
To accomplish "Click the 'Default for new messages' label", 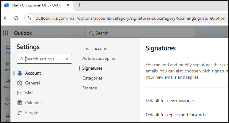I will click(x=170, y=100).
